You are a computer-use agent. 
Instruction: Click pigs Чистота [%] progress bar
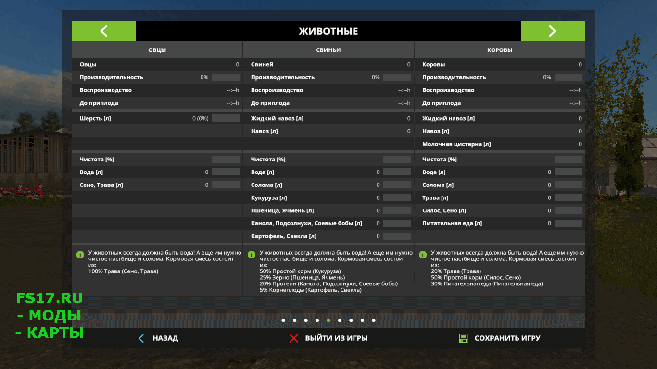click(397, 160)
